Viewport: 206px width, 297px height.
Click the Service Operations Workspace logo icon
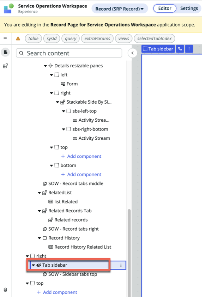click(9, 8)
